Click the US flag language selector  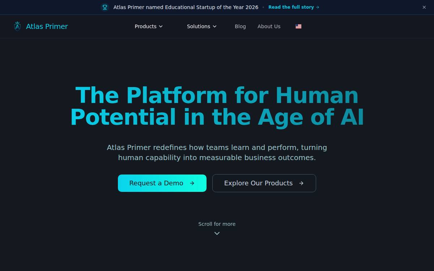pyautogui.click(x=298, y=26)
